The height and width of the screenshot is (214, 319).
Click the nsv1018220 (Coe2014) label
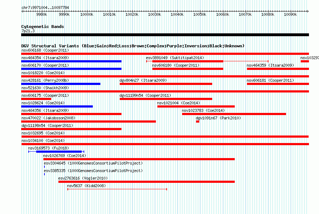[43, 73]
